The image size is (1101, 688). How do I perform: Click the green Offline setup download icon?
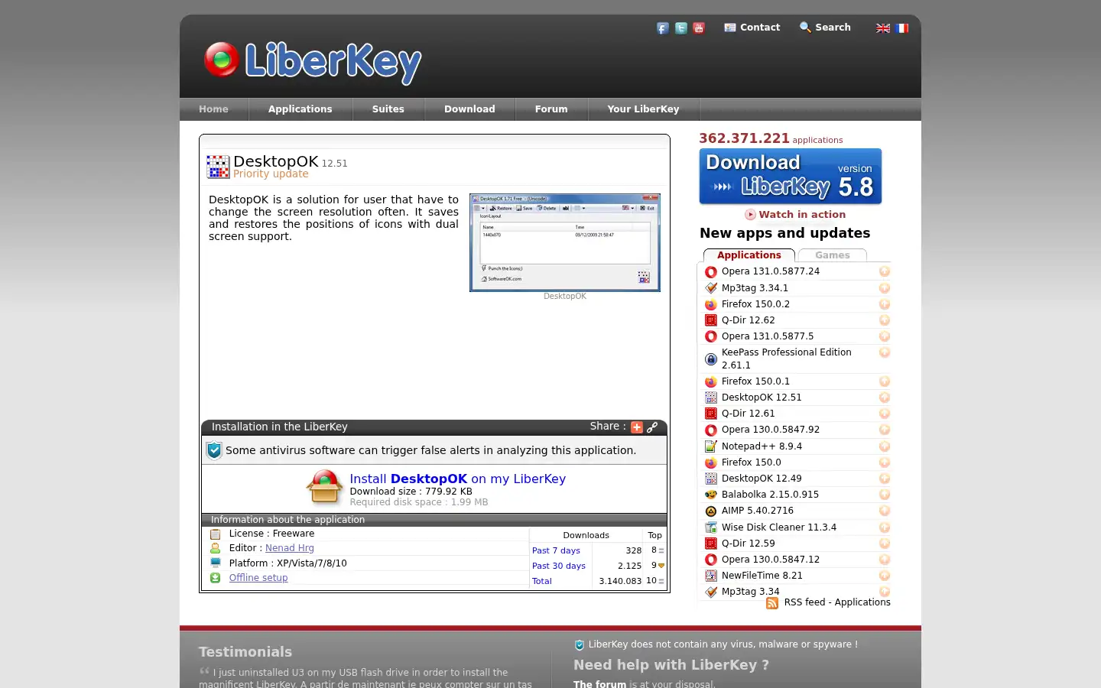pos(215,578)
